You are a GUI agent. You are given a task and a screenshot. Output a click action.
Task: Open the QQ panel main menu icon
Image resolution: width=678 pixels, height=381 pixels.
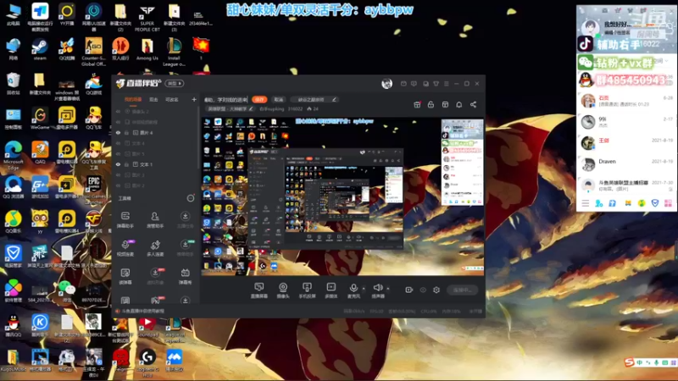[585, 203]
